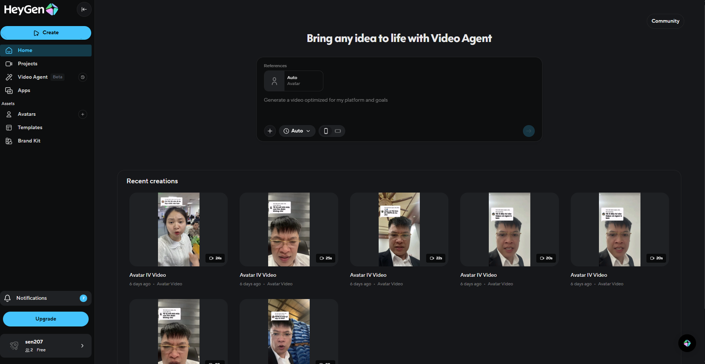Image resolution: width=705 pixels, height=364 pixels.
Task: Go to Projects in sidebar
Action: (x=27, y=64)
